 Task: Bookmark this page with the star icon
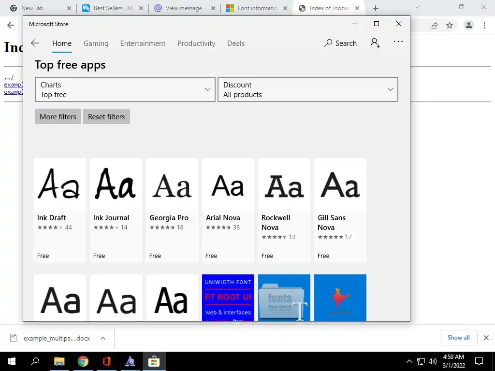coord(450,25)
